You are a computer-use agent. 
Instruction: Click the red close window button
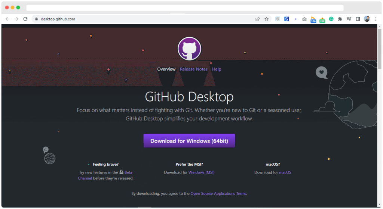(x=7, y=7)
